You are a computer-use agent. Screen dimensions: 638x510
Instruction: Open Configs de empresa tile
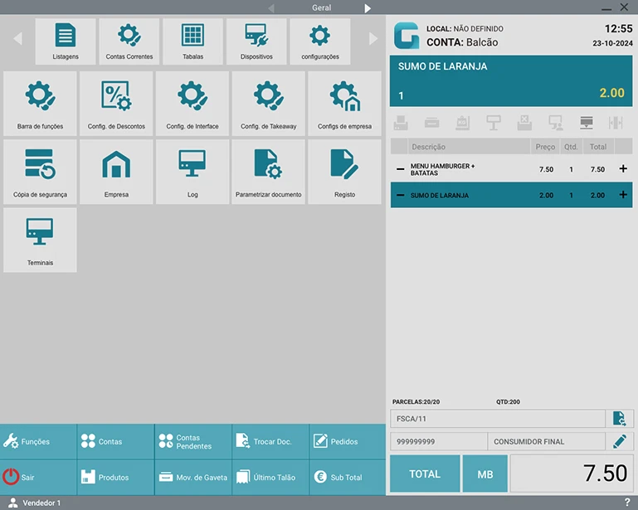point(344,104)
